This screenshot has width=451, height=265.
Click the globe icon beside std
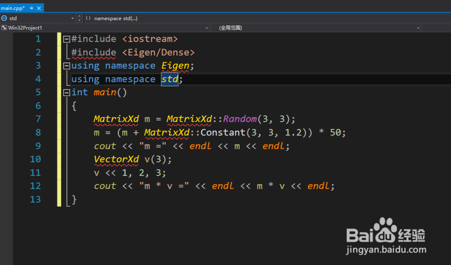pyautogui.click(x=4, y=19)
